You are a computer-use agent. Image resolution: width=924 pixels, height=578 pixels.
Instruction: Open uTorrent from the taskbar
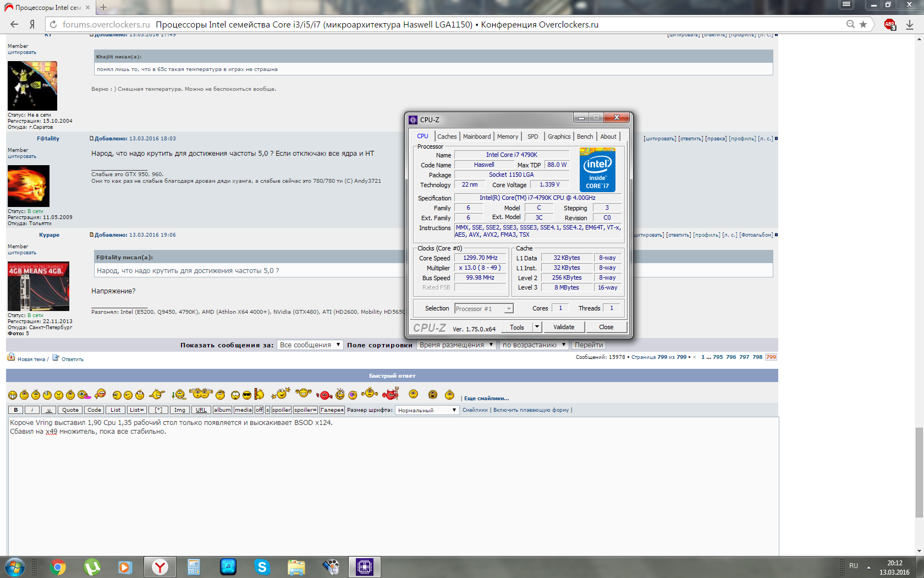[92, 567]
